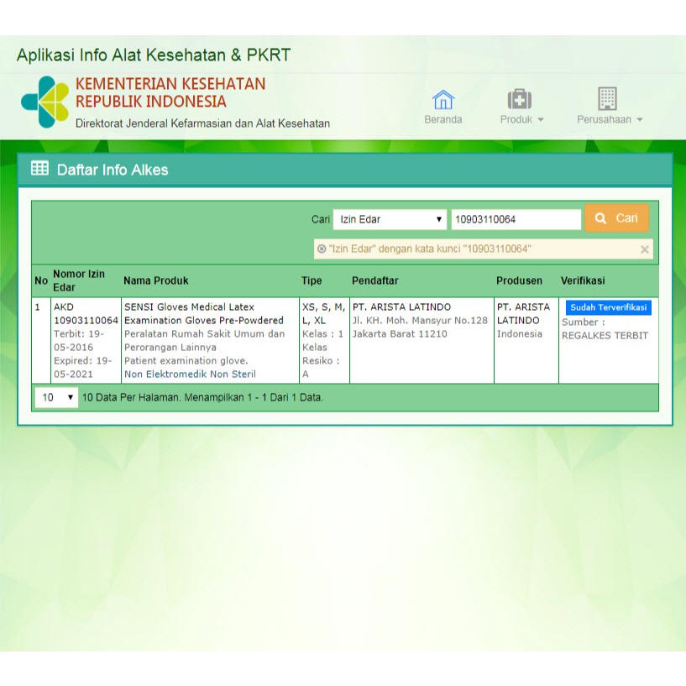
Task: Open the Perusahaan menu label
Action: pyautogui.click(x=605, y=119)
